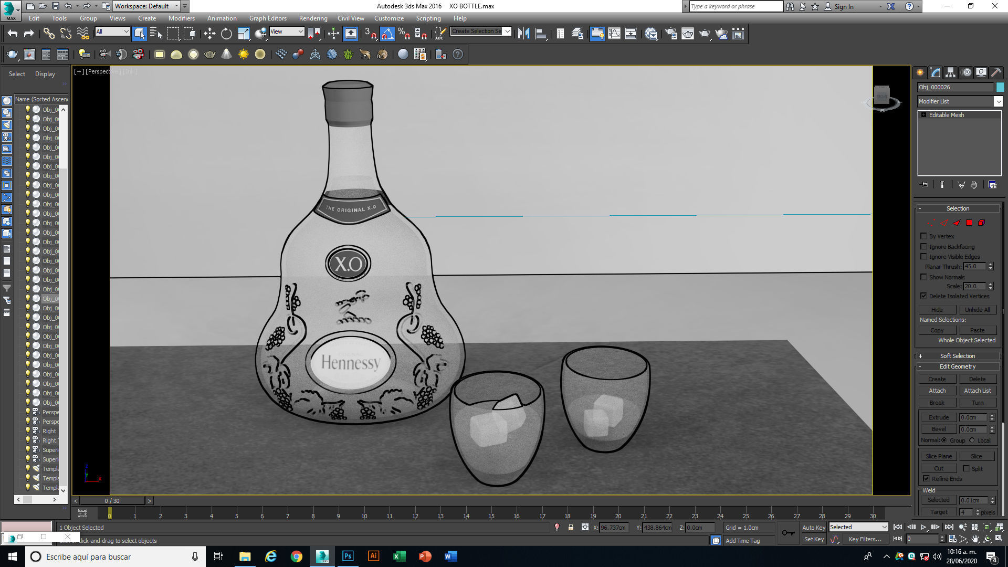This screenshot has height=567, width=1008.
Task: Select Element sub-object level icon
Action: click(x=981, y=223)
